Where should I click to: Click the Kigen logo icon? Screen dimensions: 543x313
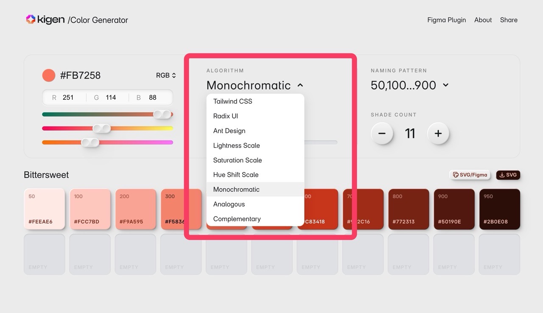(x=31, y=20)
